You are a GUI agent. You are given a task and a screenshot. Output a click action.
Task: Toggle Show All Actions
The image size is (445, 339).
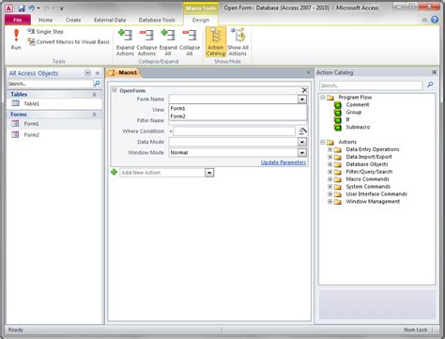pyautogui.click(x=238, y=42)
